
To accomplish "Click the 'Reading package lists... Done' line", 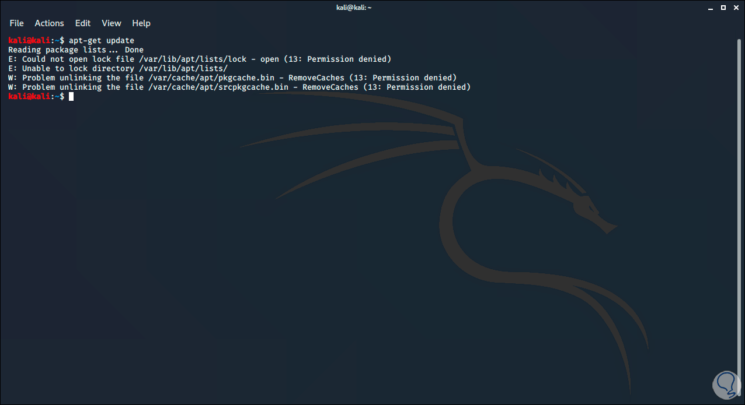I will click(76, 50).
